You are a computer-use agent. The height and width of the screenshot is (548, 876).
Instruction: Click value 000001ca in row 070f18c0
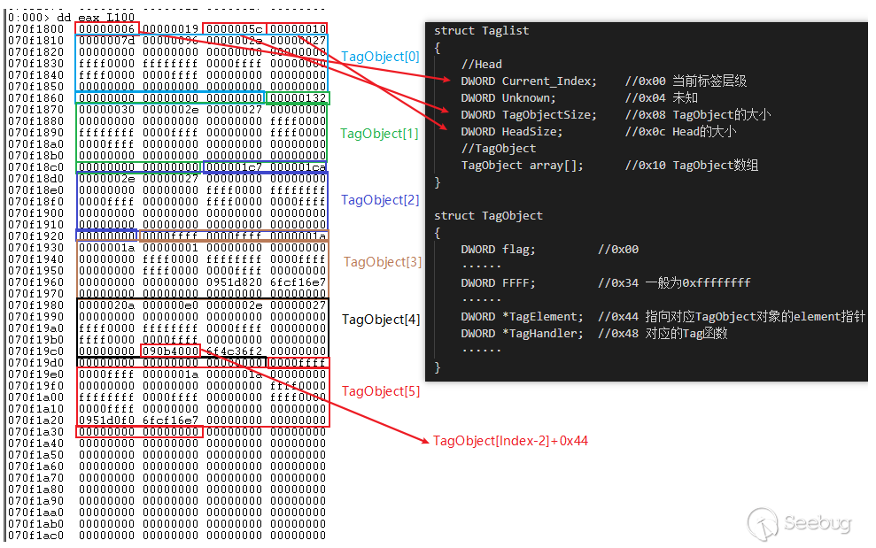(x=298, y=167)
